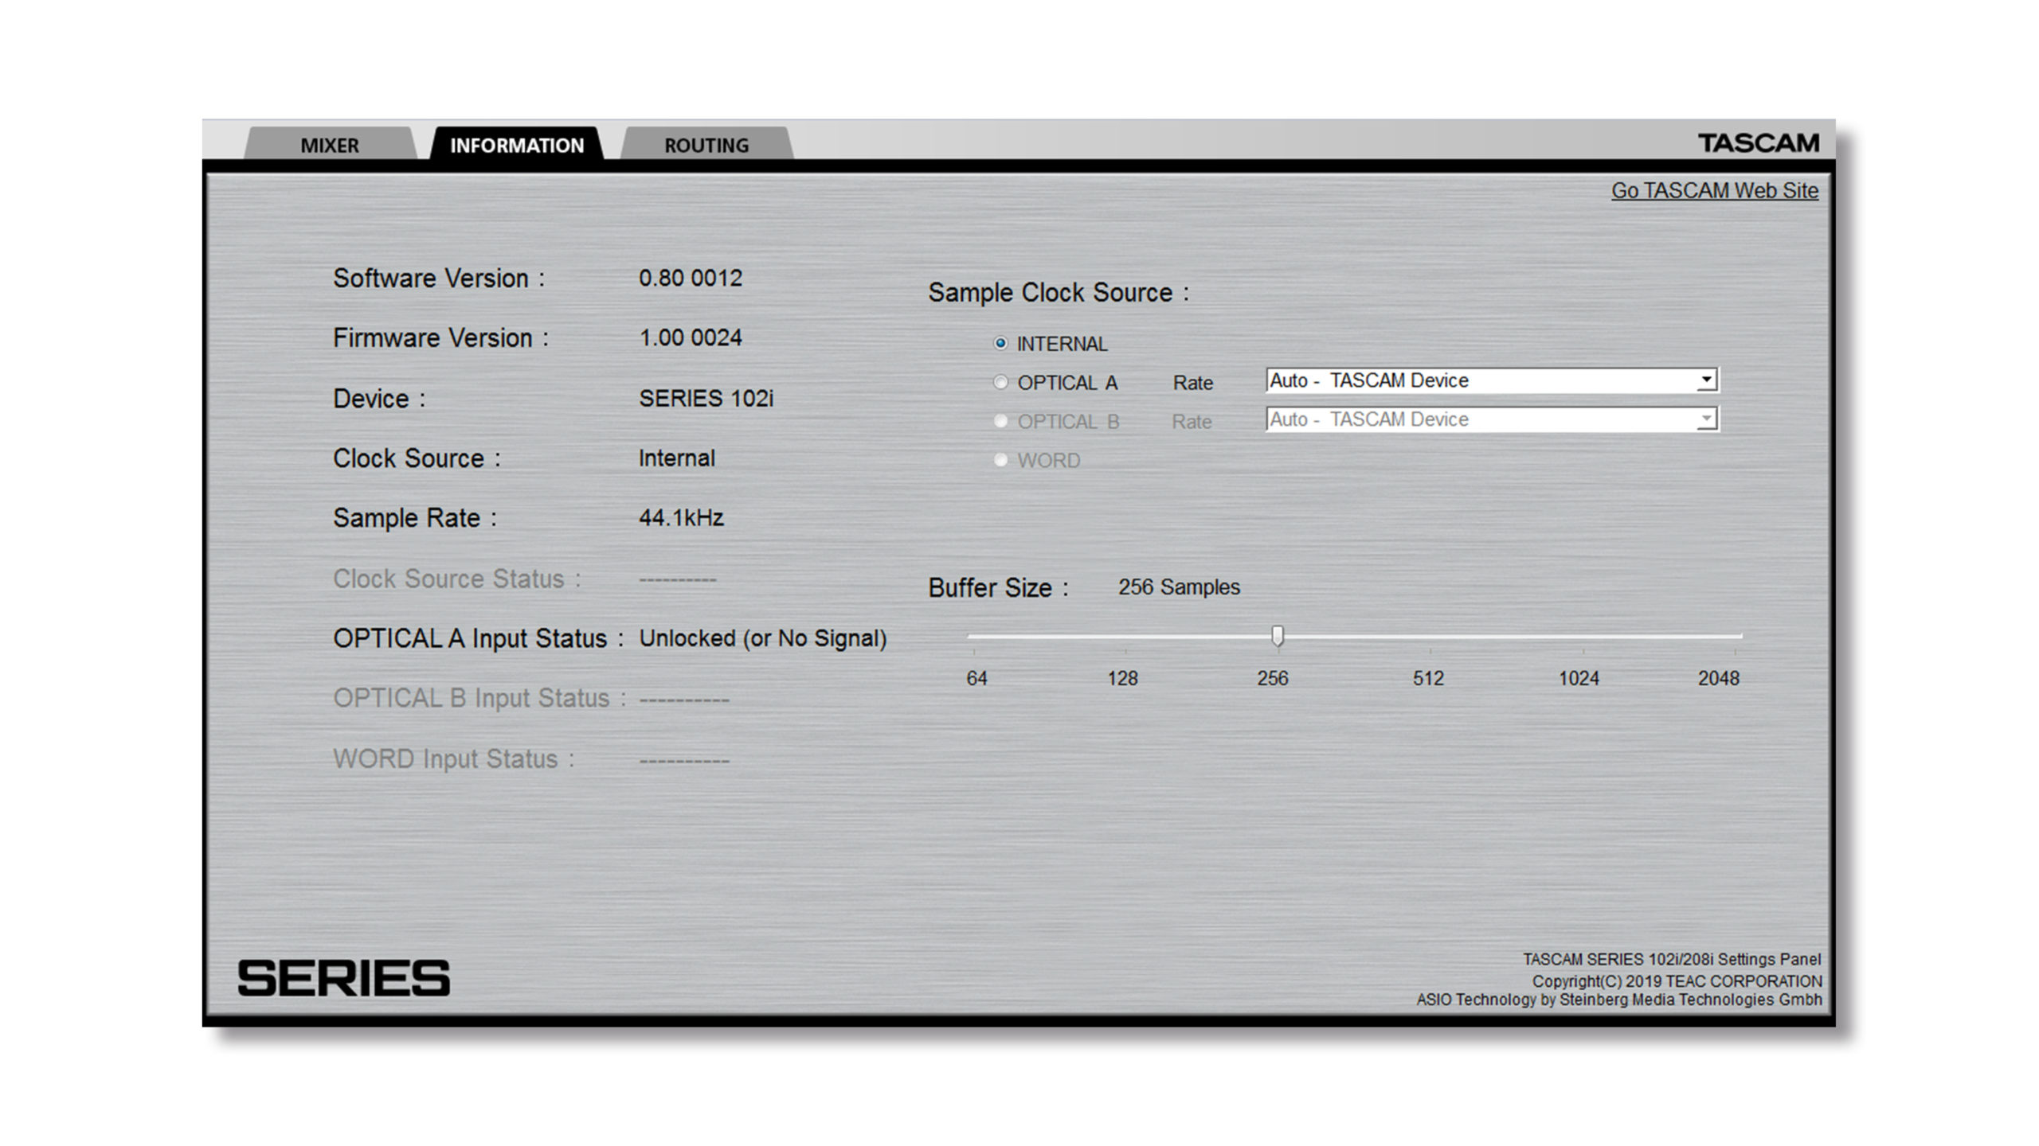The width and height of the screenshot is (2039, 1146).
Task: Select the INFORMATION tab
Action: click(516, 145)
